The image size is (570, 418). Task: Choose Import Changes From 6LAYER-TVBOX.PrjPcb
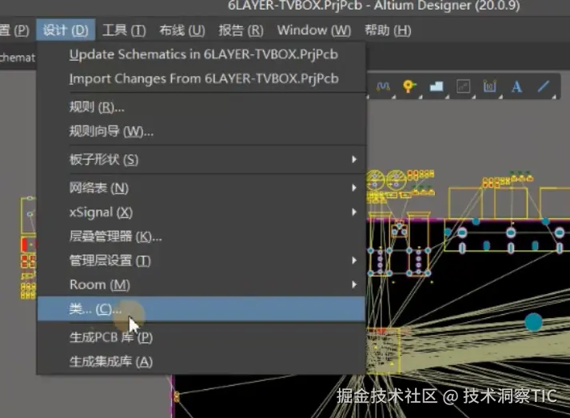point(201,79)
